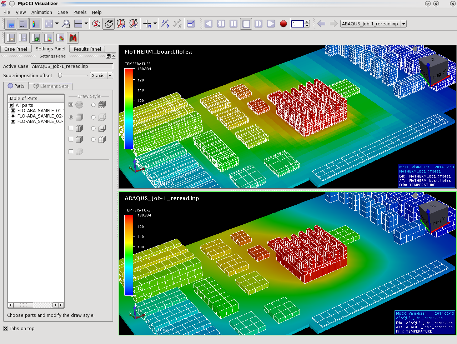Click the panel icon with eraser pencil
Screen dimensions: 457x344
tap(60, 38)
